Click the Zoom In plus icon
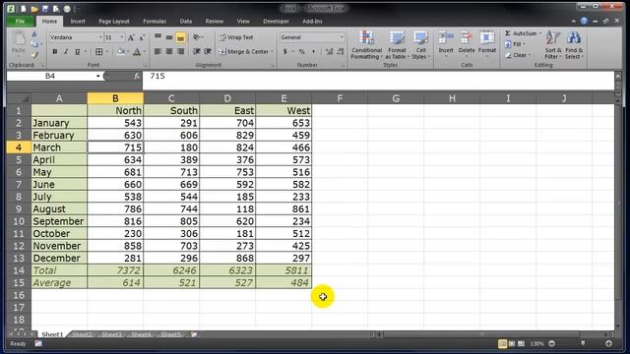 (608, 343)
